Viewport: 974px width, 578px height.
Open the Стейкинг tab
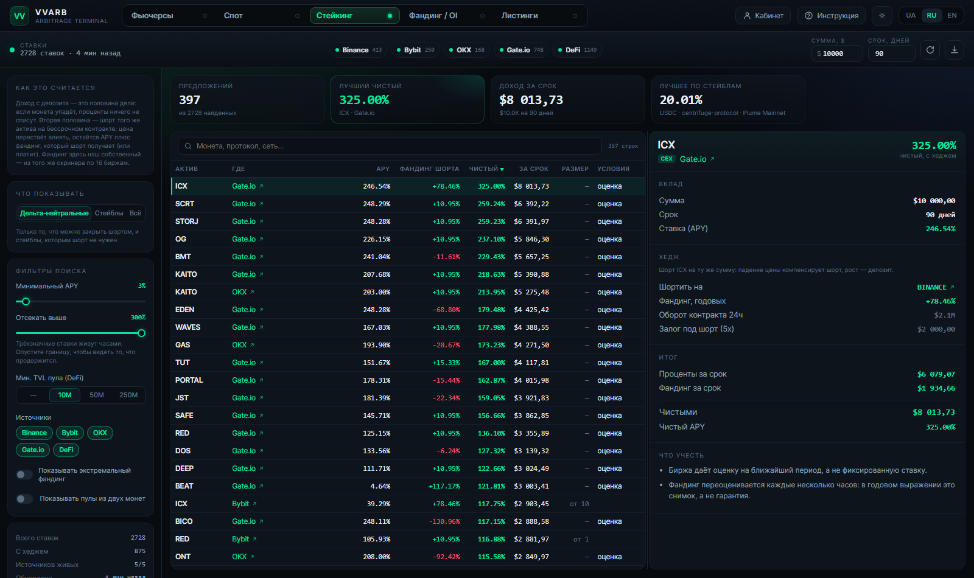click(354, 16)
